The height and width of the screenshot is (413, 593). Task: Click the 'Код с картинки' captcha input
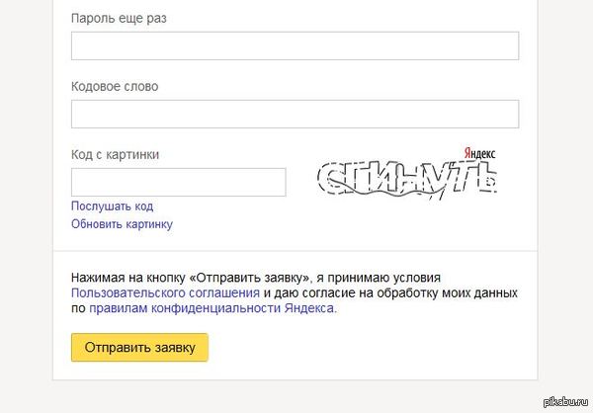coord(178,183)
